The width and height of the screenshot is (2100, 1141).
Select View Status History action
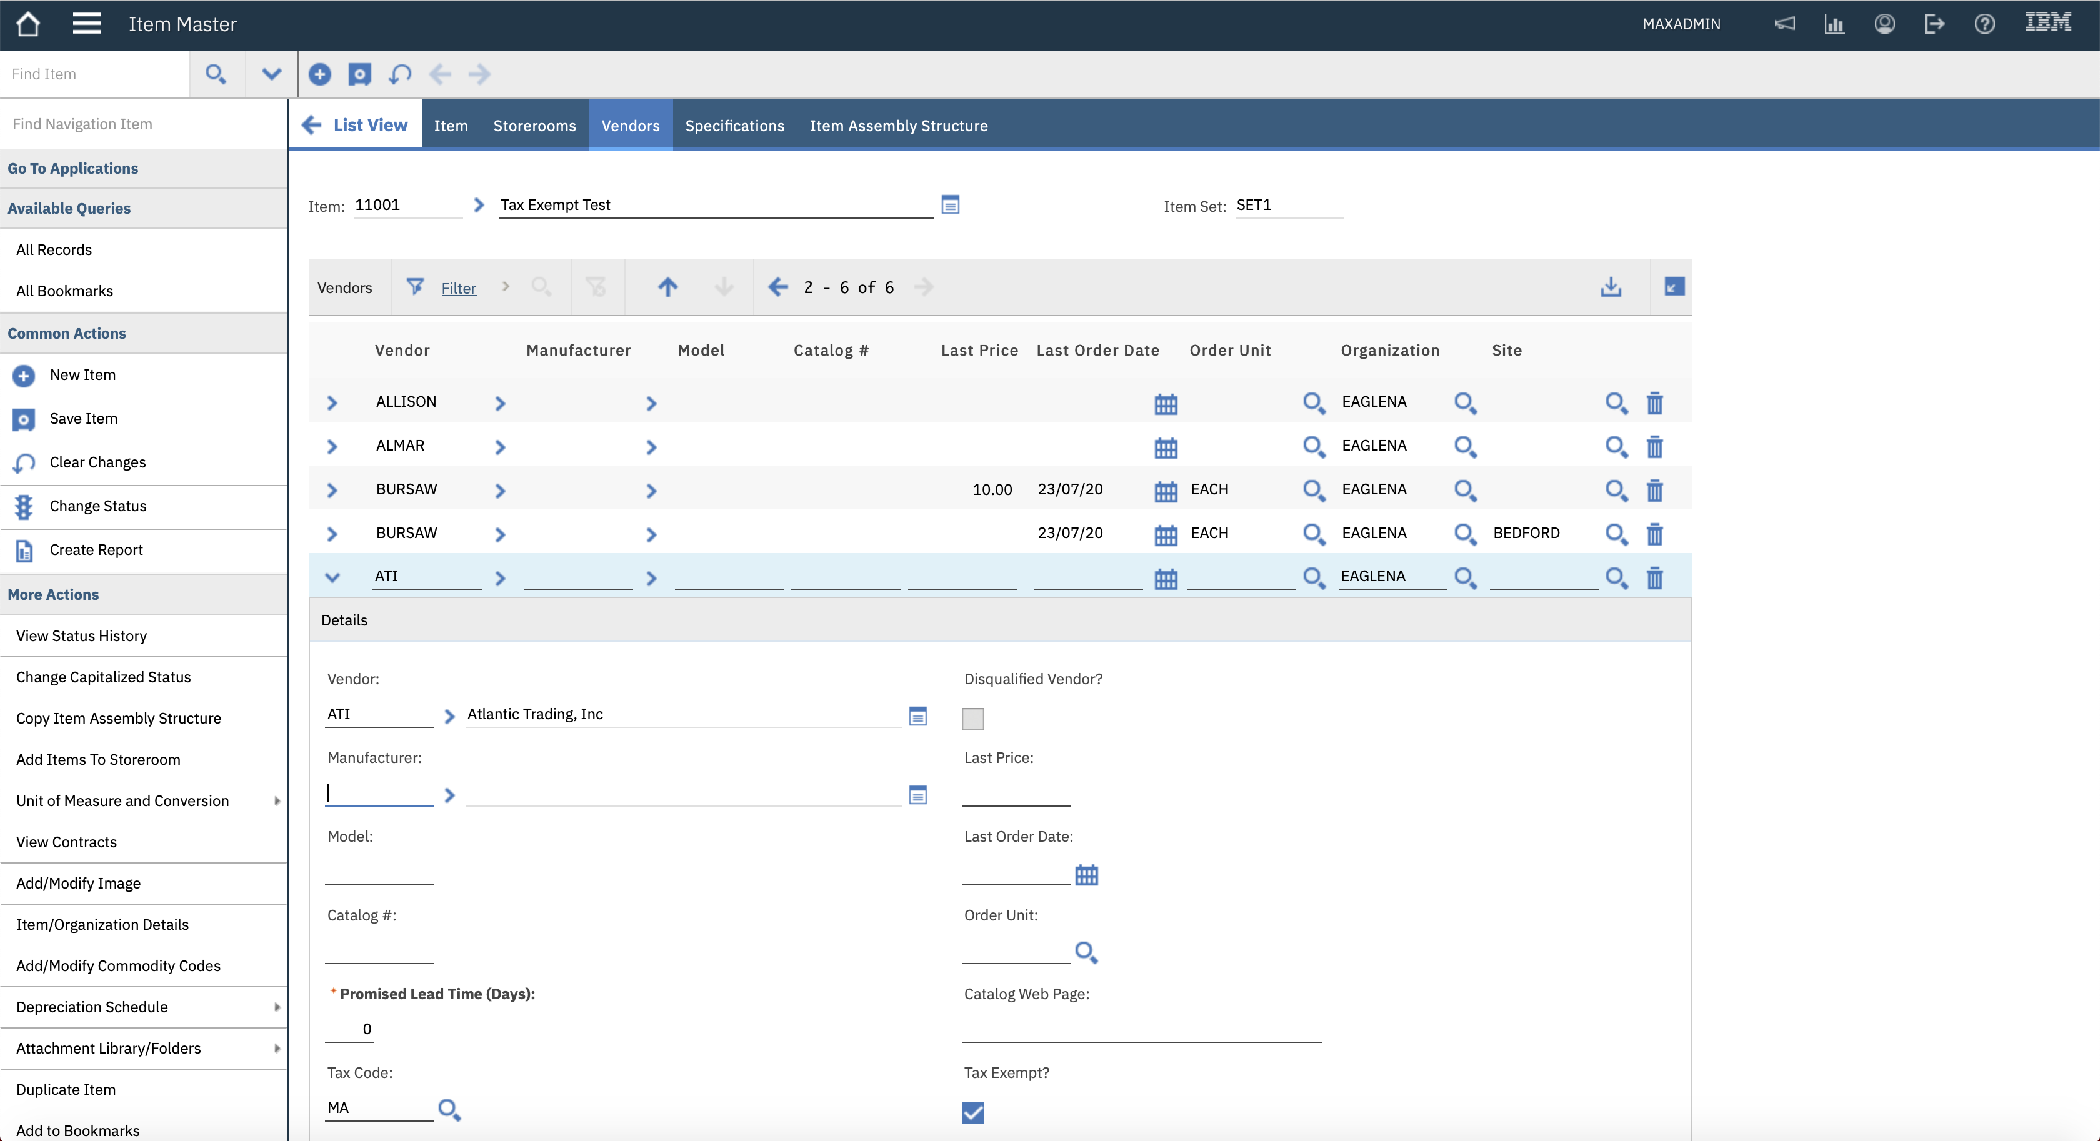pos(81,635)
